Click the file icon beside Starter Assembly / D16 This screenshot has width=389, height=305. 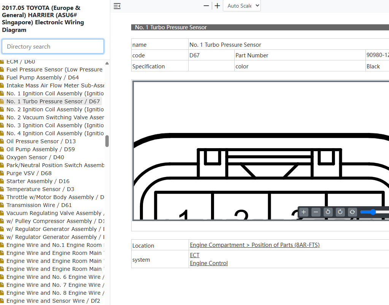(2, 181)
